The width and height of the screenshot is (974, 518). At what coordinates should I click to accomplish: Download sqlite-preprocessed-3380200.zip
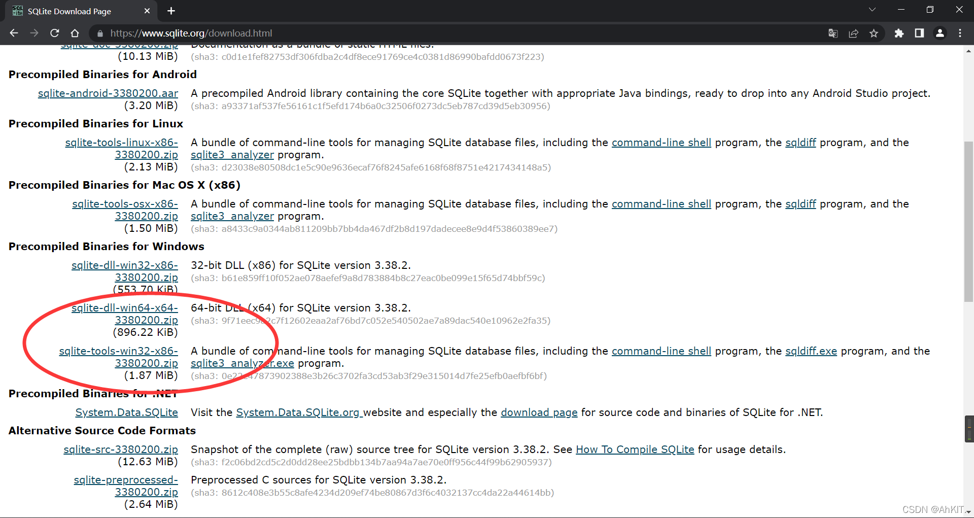(126, 486)
